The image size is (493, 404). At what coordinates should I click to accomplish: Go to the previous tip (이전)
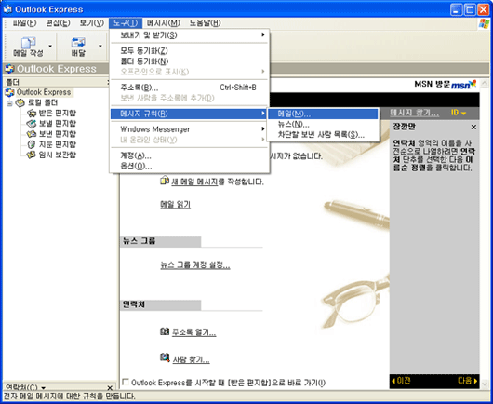click(x=401, y=381)
